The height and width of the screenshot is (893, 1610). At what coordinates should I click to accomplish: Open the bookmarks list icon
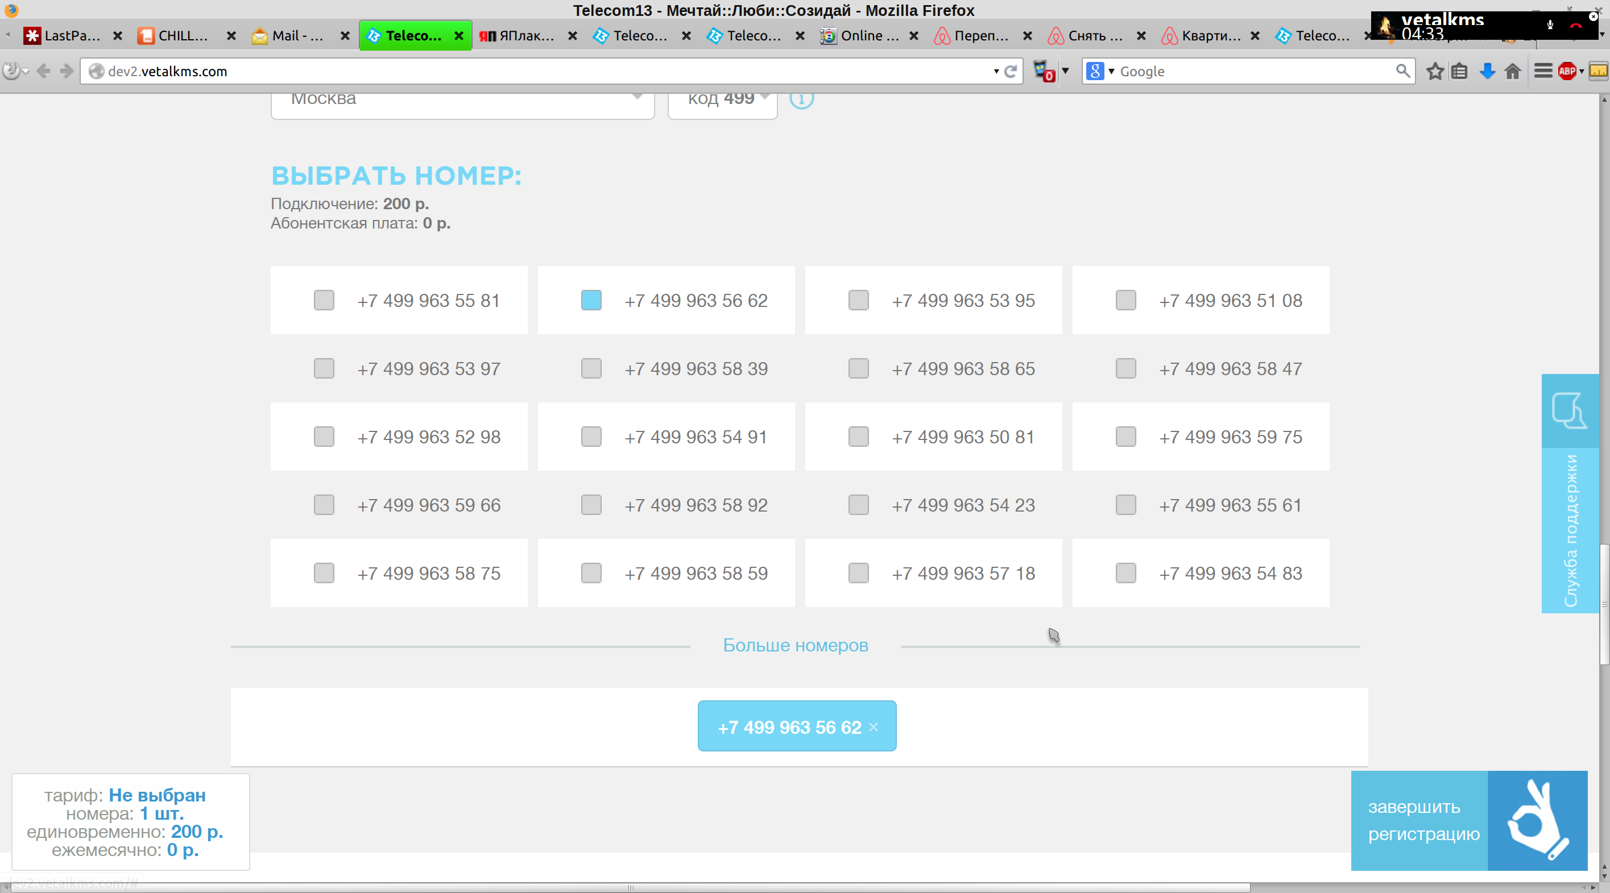(1459, 71)
